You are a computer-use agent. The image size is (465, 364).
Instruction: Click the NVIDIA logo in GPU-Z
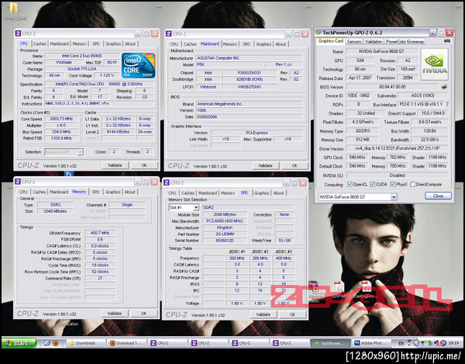pyautogui.click(x=435, y=64)
